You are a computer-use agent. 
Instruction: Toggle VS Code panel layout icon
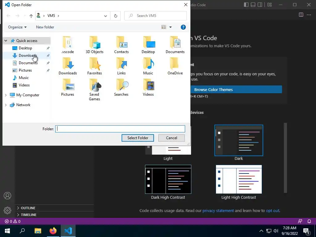point(253,5)
